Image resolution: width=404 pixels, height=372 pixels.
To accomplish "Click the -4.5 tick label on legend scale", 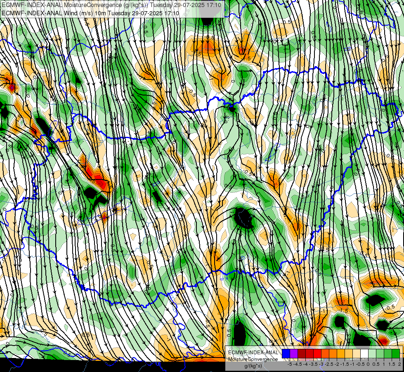I will point(298,364).
